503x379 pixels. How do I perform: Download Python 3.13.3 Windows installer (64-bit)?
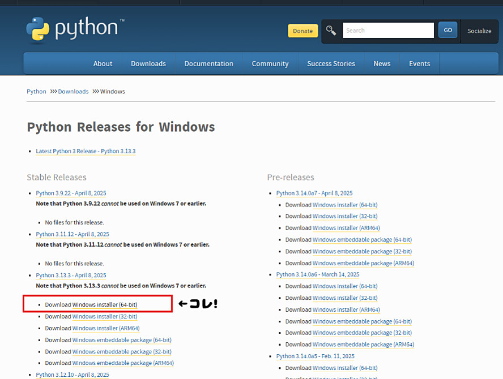click(x=105, y=305)
